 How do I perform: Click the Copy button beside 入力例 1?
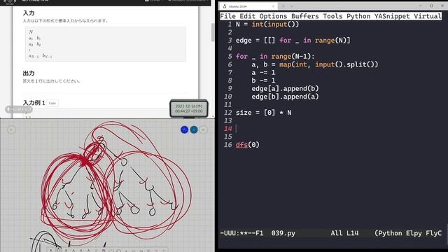tap(52, 103)
